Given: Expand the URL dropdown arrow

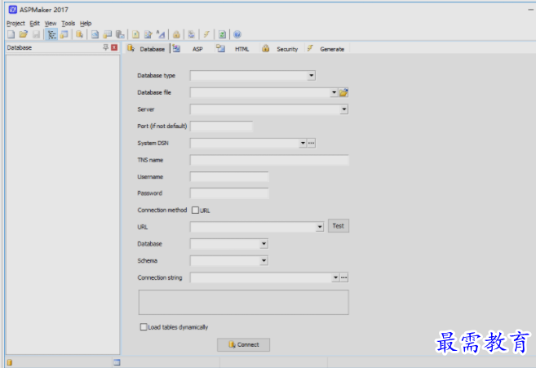Looking at the screenshot, I should coord(320,227).
